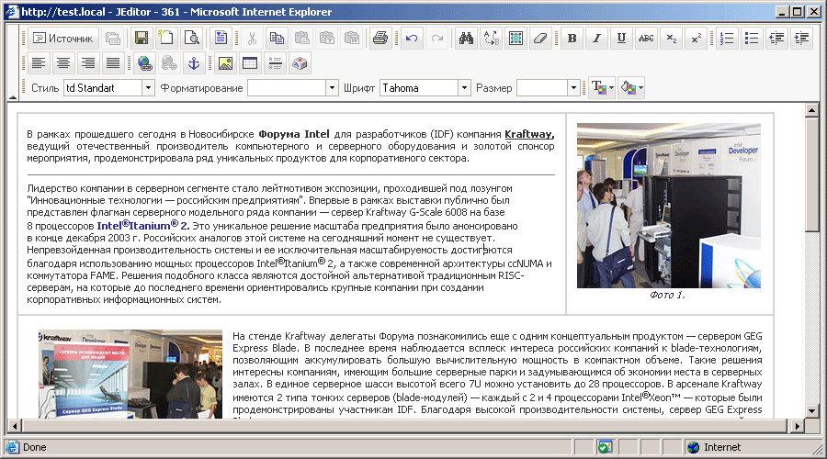Screen dimensions: 827x459
Task: Open page preview with magnifier icon
Action: 192,38
